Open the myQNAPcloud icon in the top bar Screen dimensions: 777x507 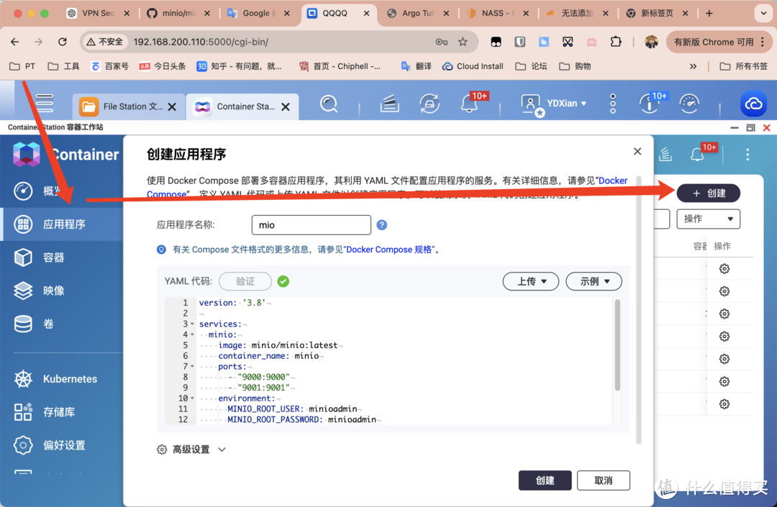tap(753, 104)
